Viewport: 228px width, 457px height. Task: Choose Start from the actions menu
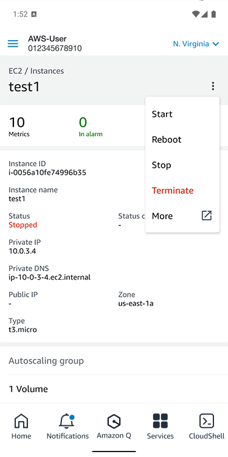click(x=182, y=114)
